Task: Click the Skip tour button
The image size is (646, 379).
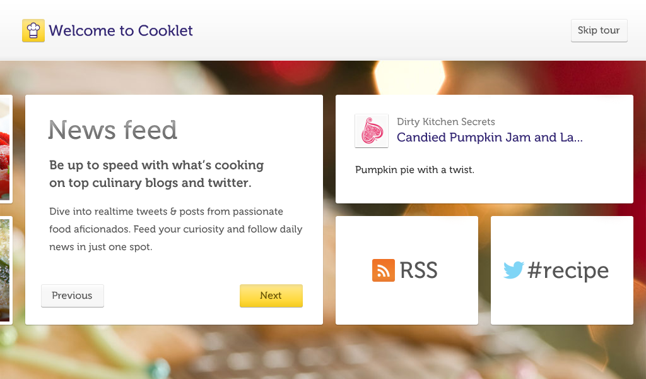Action: [x=598, y=30]
